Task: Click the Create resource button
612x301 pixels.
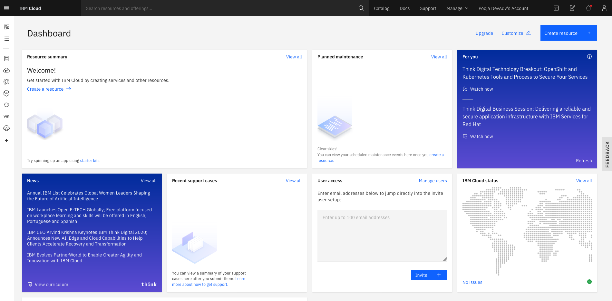Action: point(568,33)
